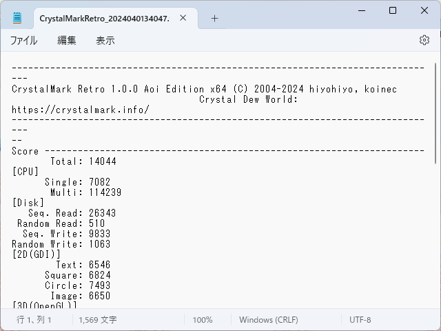
Task: Add a new tab with plus button
Action: pos(214,19)
